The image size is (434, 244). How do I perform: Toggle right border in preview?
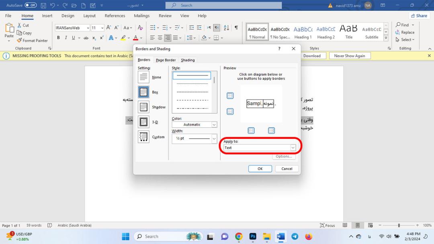tap(271, 130)
